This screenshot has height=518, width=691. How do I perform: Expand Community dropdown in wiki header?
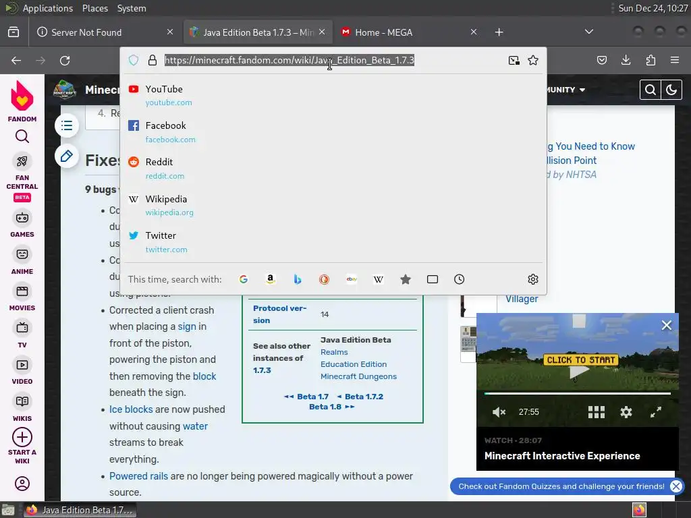coord(565,90)
